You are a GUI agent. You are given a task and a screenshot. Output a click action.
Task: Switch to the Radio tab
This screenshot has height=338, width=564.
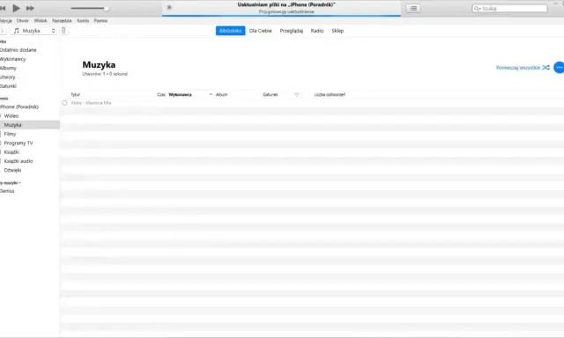click(317, 31)
